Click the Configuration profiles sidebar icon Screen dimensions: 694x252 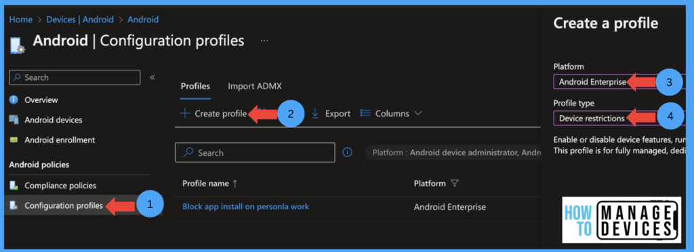click(x=14, y=205)
